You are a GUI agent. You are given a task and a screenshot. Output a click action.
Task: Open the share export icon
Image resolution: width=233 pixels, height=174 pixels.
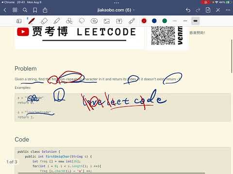tap(45, 10)
